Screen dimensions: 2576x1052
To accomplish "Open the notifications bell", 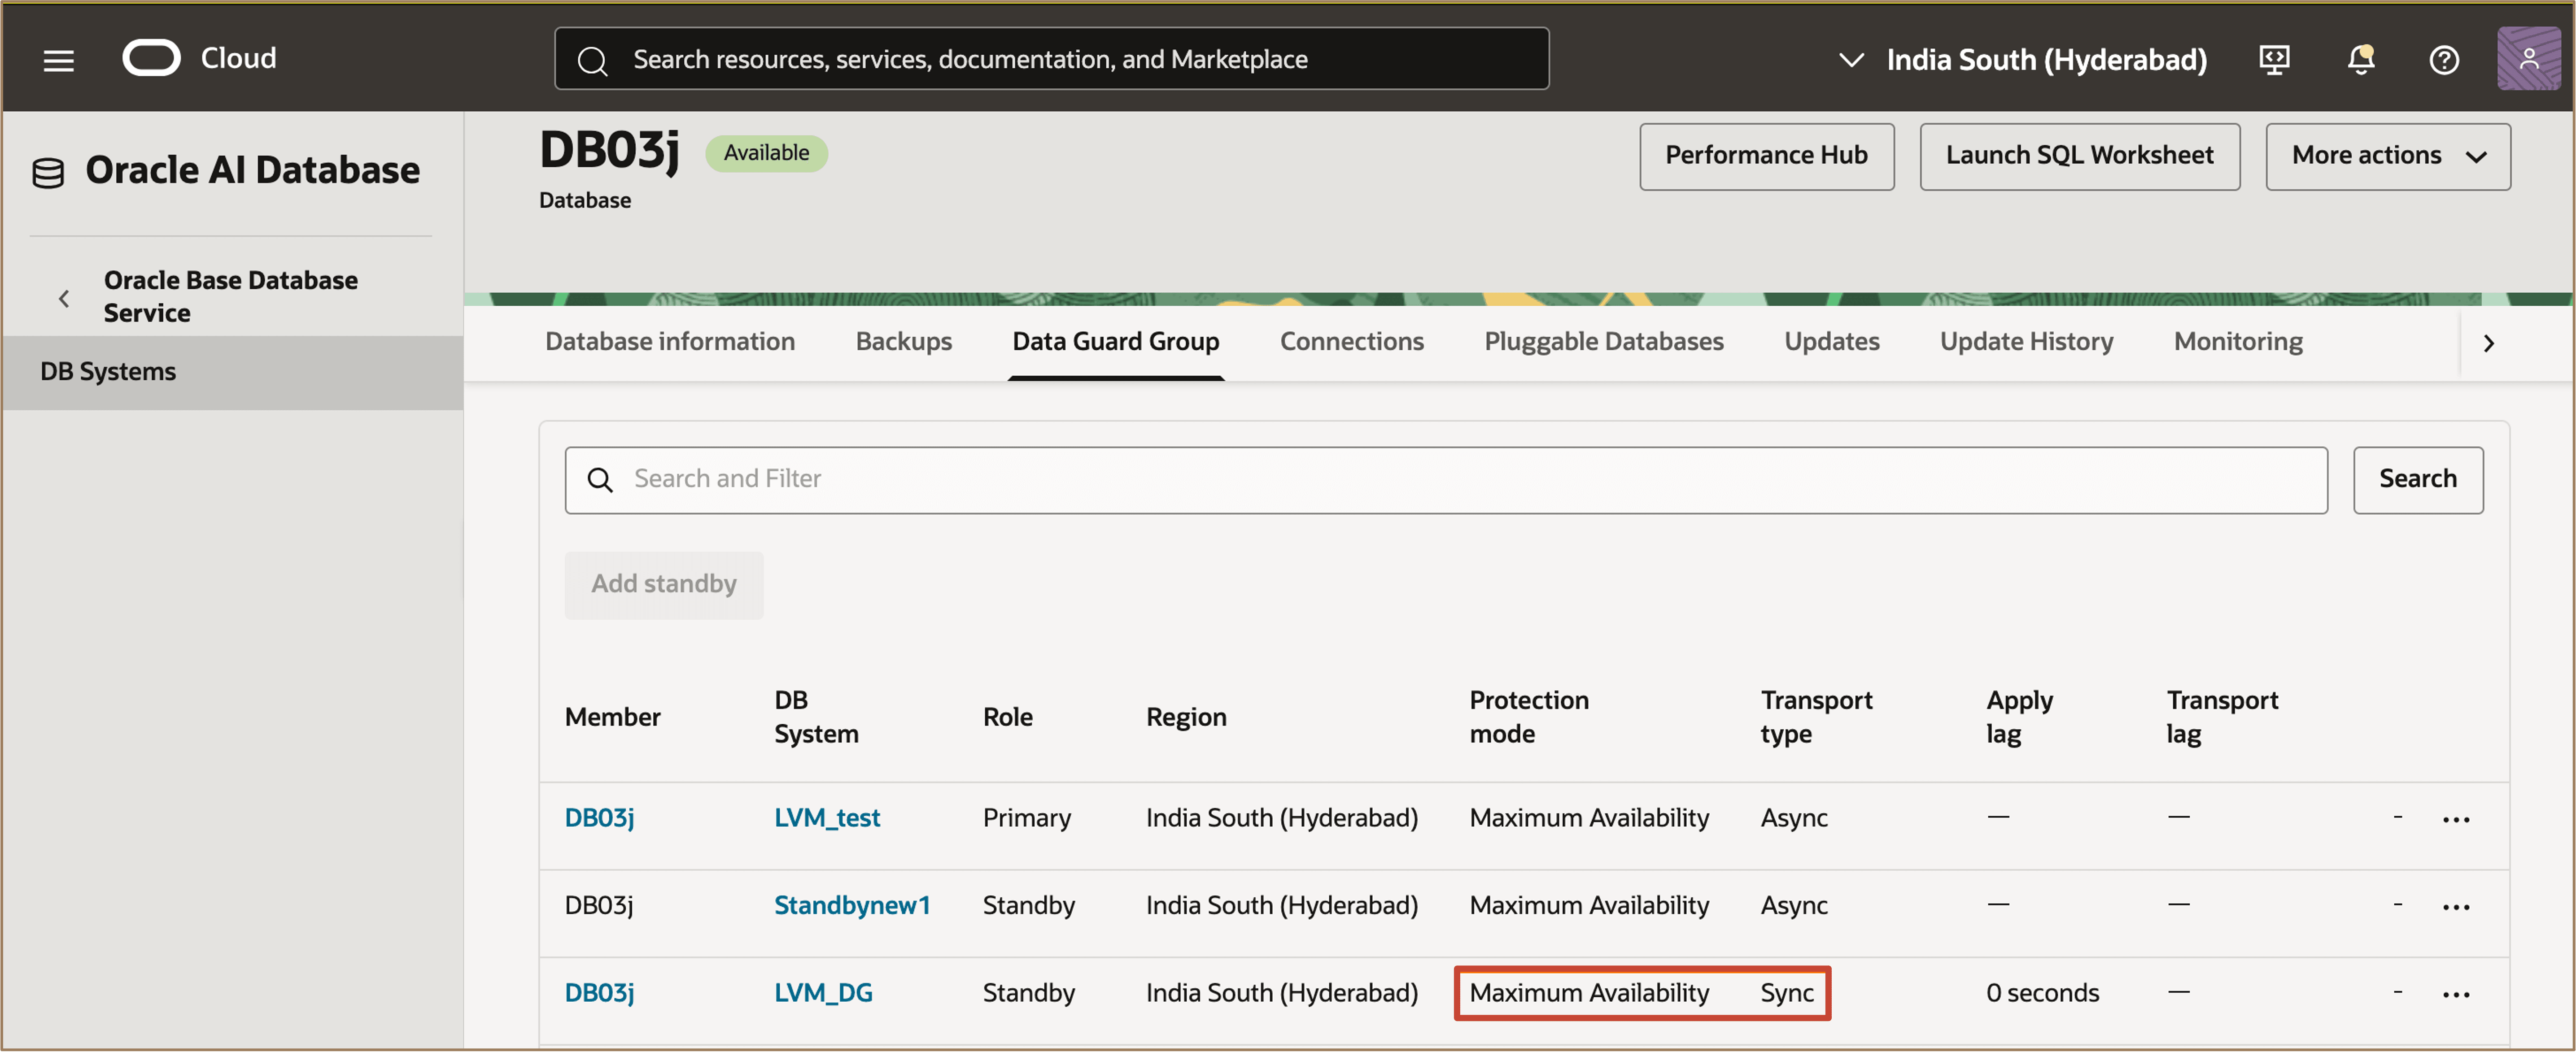I will (2360, 60).
